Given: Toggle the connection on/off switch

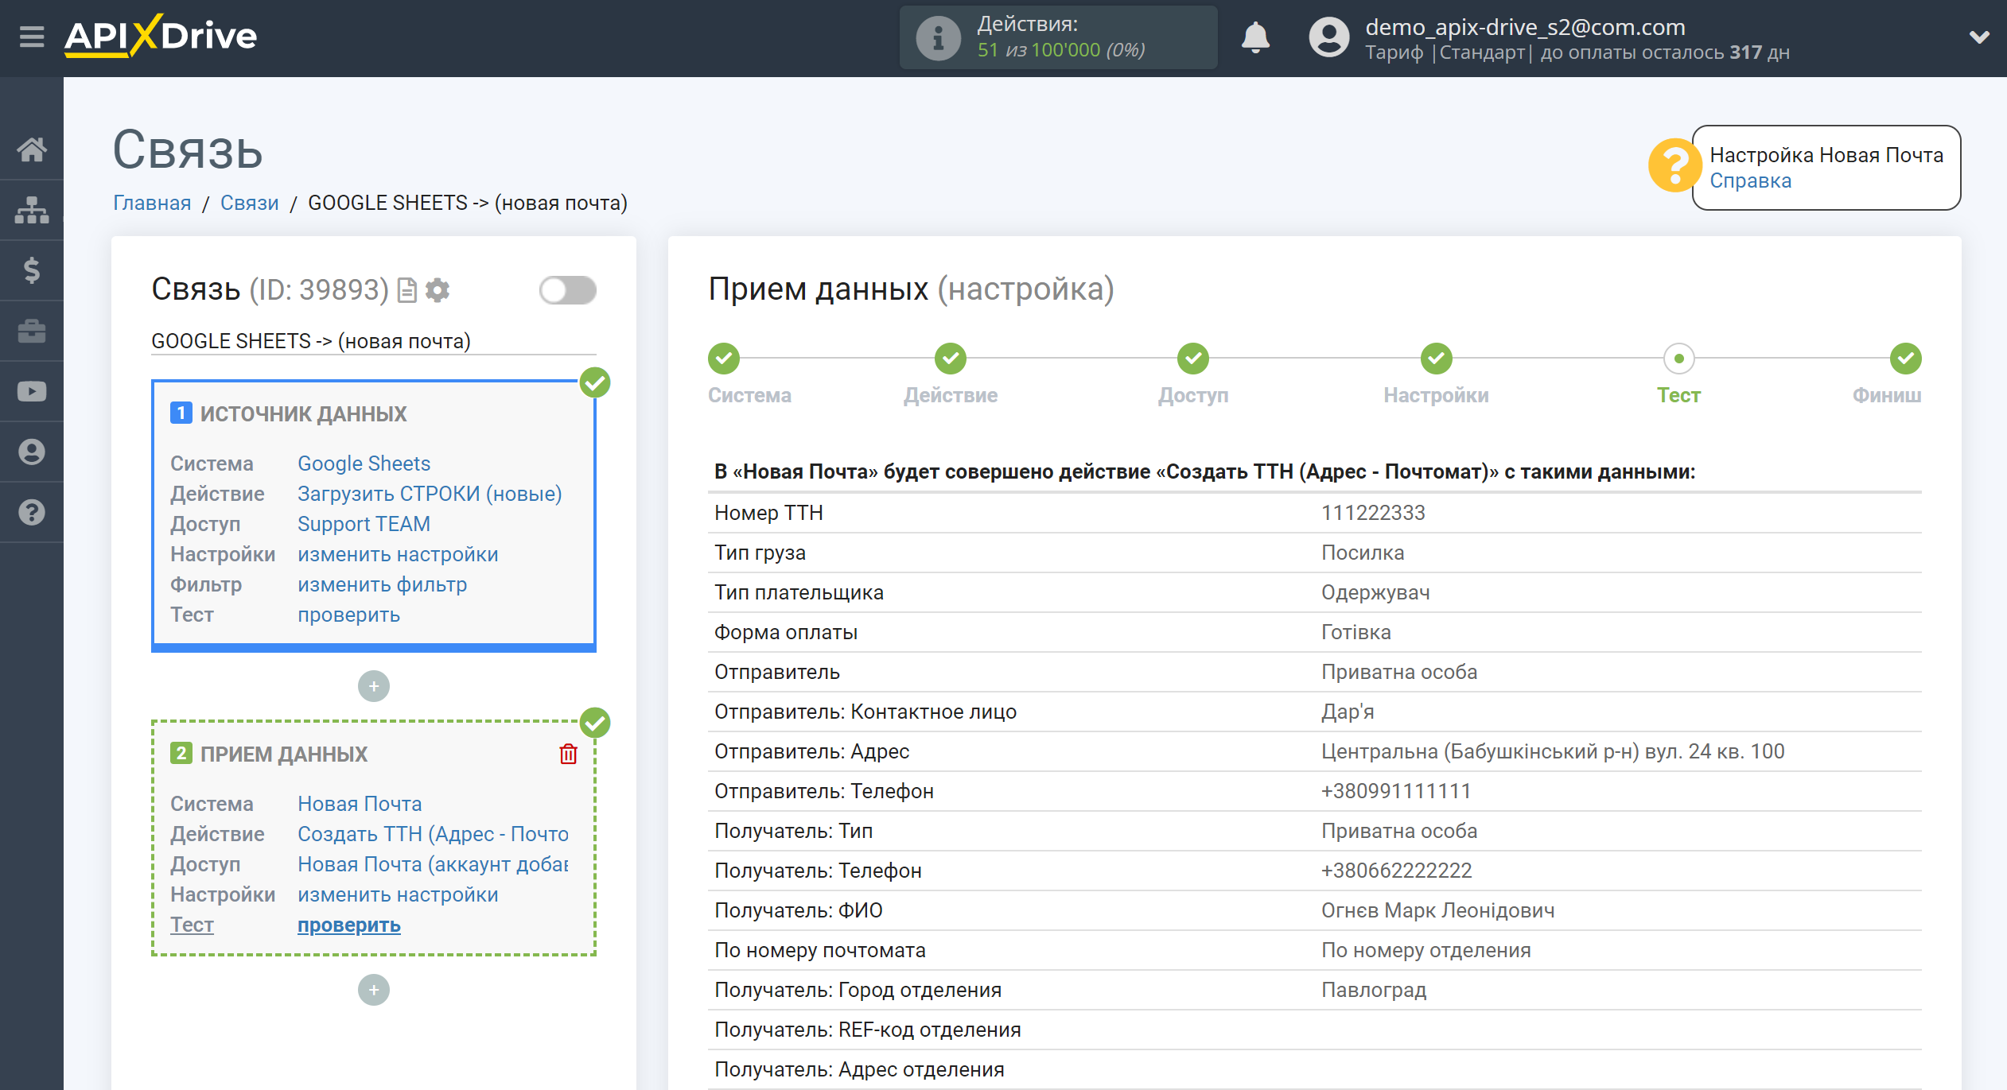Looking at the screenshot, I should coord(567,290).
